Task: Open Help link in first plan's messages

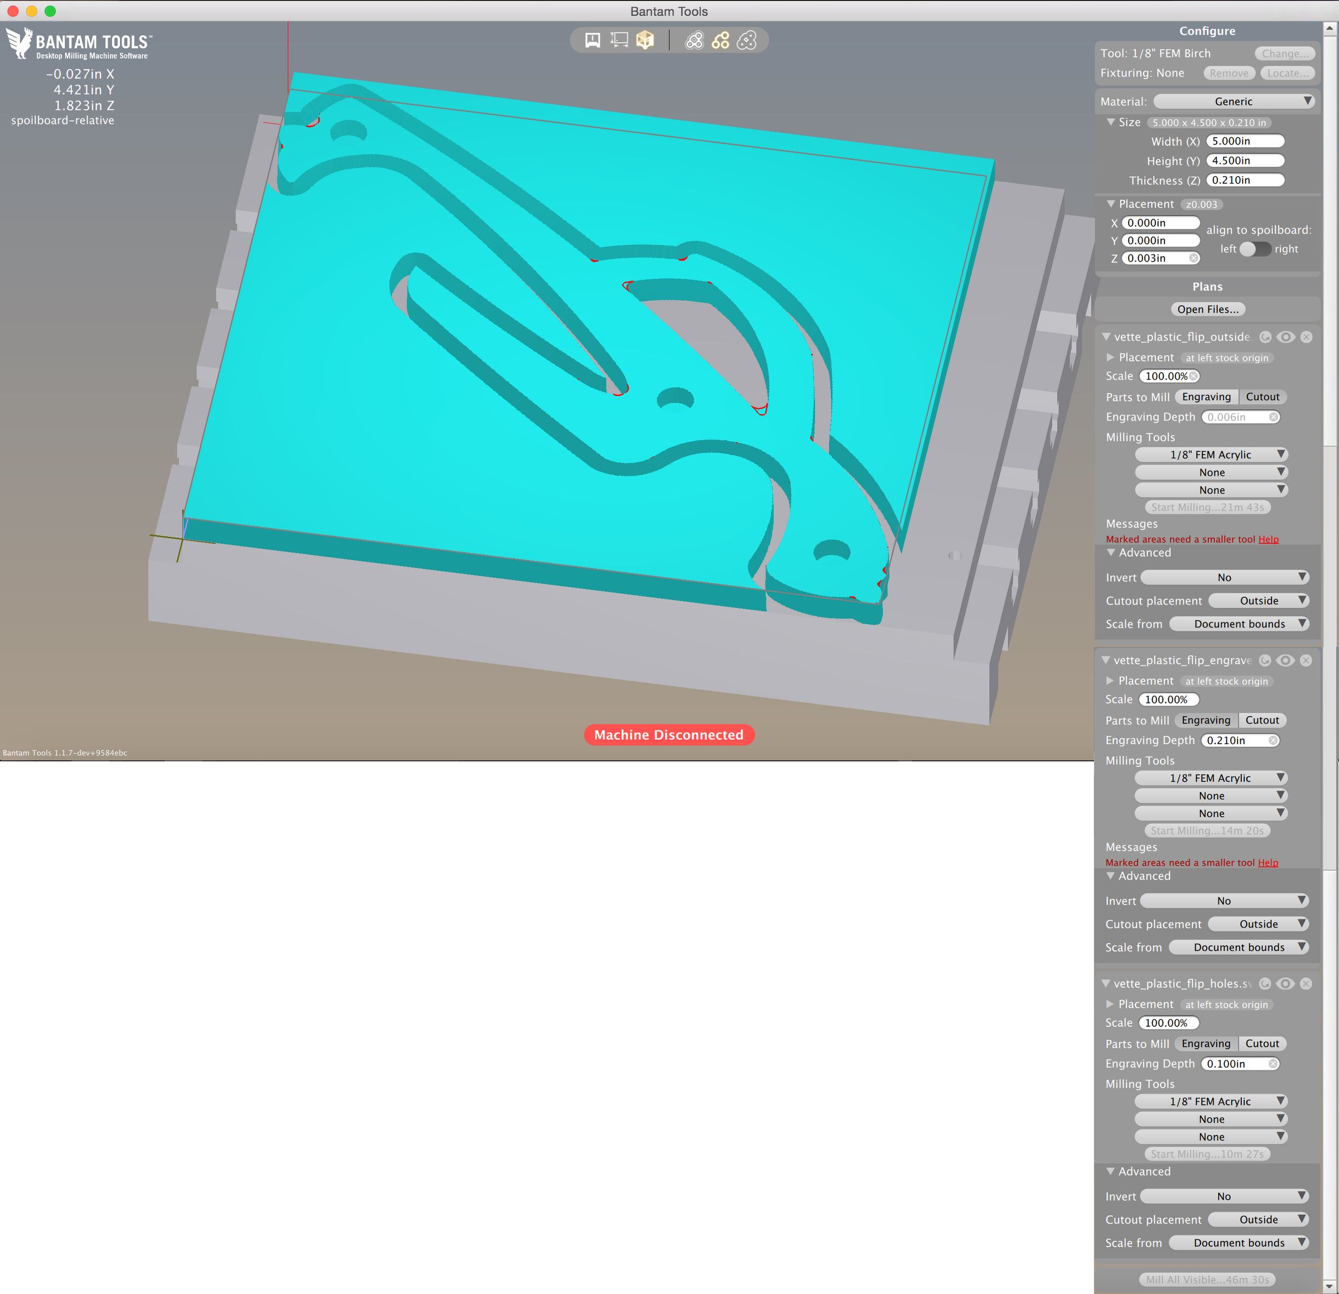Action: [1268, 539]
